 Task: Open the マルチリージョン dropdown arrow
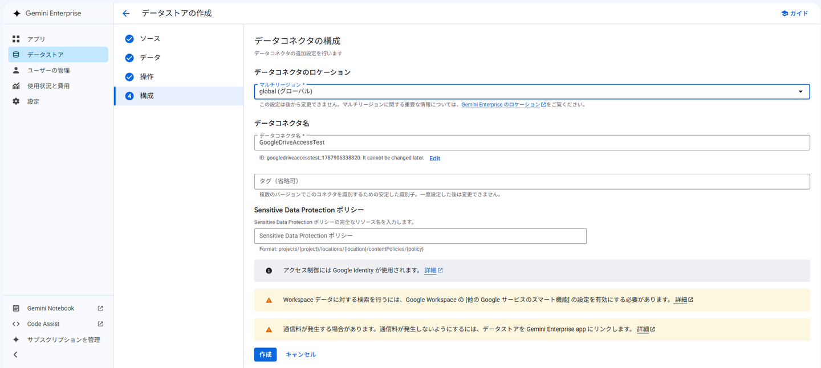(x=800, y=92)
